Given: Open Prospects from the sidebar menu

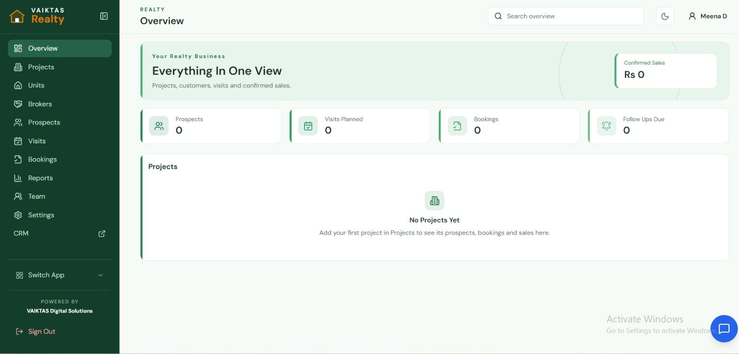Looking at the screenshot, I should tap(60, 123).
